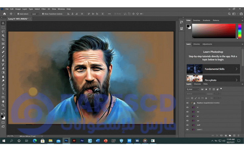Open the File menu
Screen dimensions: 244x151
click(x=7, y=9)
